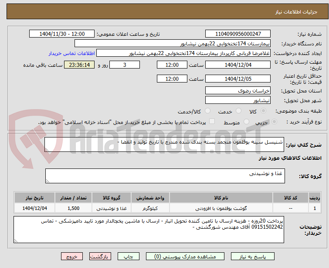Image resolution: width=329 pixels, height=268 pixels.
Task: Click the resize handle of description textarea
Action: pos(47,149)
